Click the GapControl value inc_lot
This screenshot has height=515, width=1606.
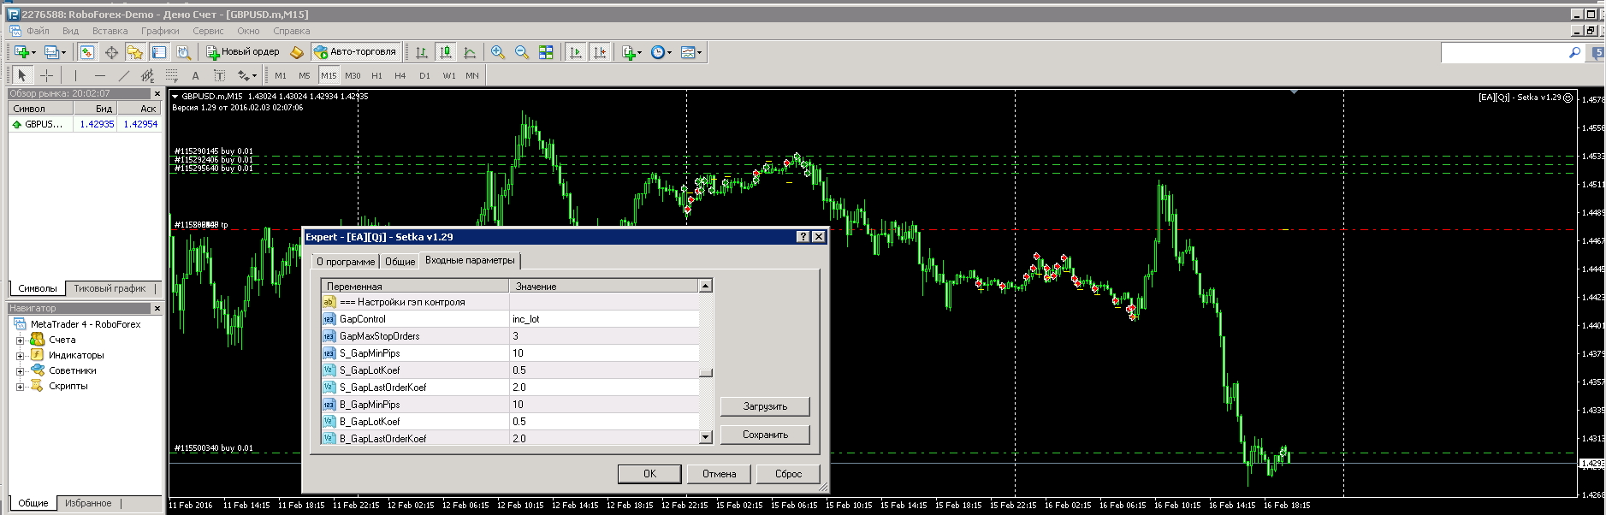pos(604,319)
